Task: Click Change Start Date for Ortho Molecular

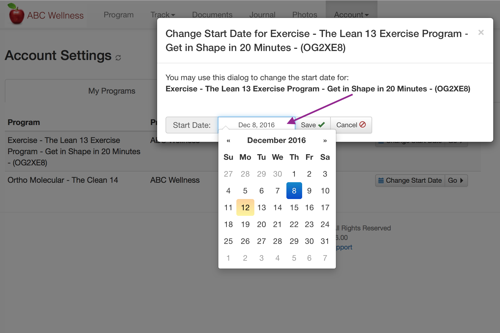Action: 410,181
